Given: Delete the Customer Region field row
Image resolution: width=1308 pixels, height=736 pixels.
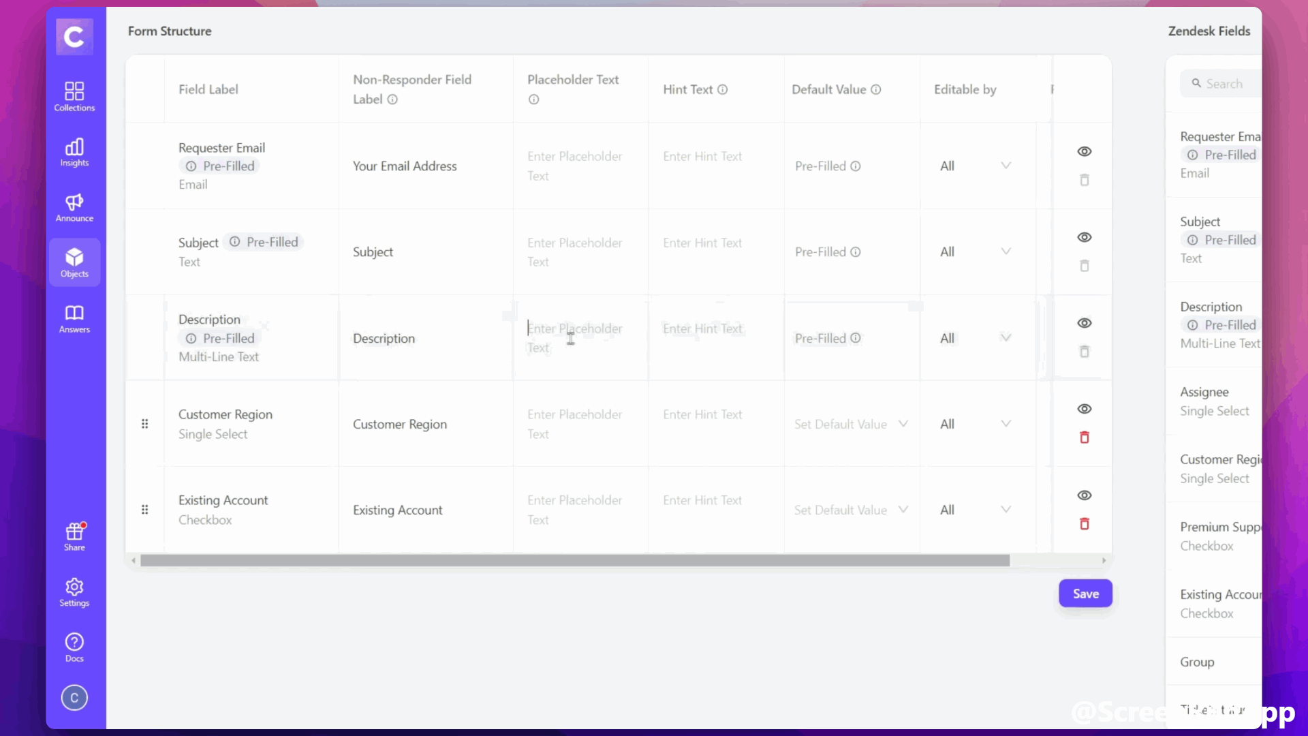Looking at the screenshot, I should tap(1084, 438).
